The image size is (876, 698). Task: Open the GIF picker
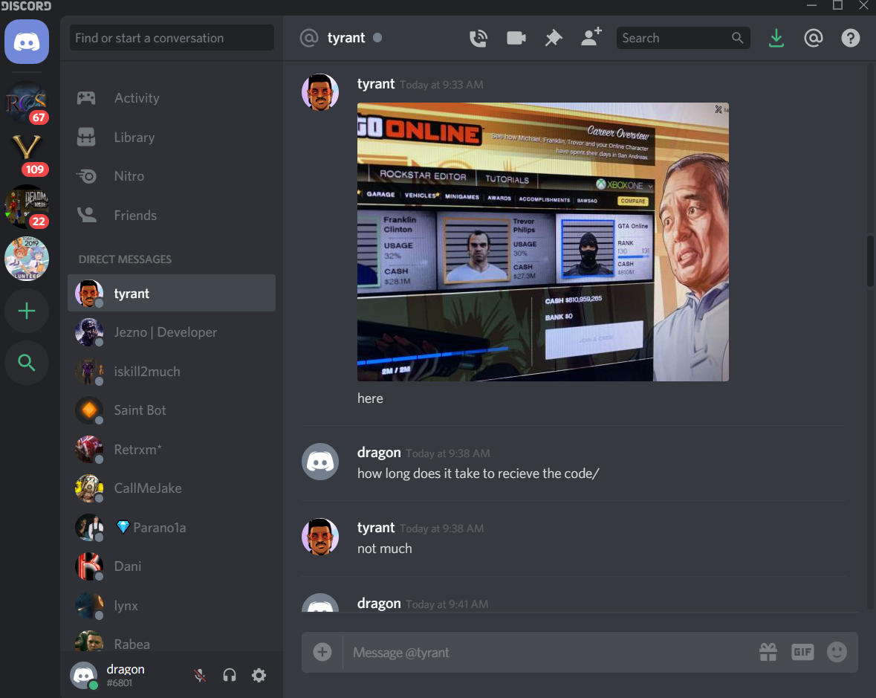click(x=802, y=652)
